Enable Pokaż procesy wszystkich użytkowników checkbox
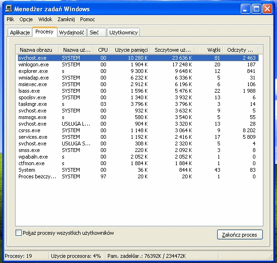The height and width of the screenshot is (263, 277). tap(18, 233)
